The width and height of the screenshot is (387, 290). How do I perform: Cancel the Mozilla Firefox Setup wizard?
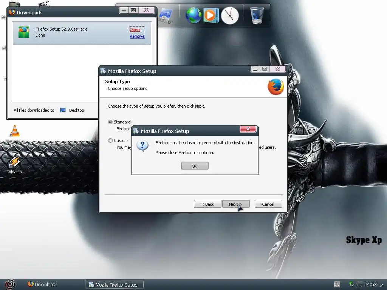point(268,204)
